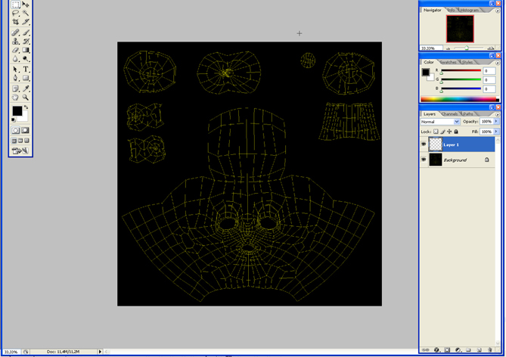
Task: Select the Horizontal Type tool
Action: coord(25,69)
